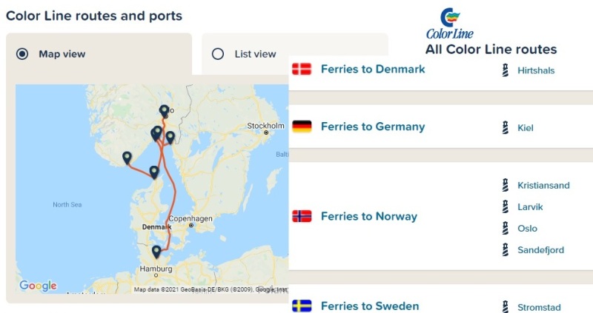Click the Kristiansand map pin
This screenshot has height=313, width=593.
tap(127, 158)
